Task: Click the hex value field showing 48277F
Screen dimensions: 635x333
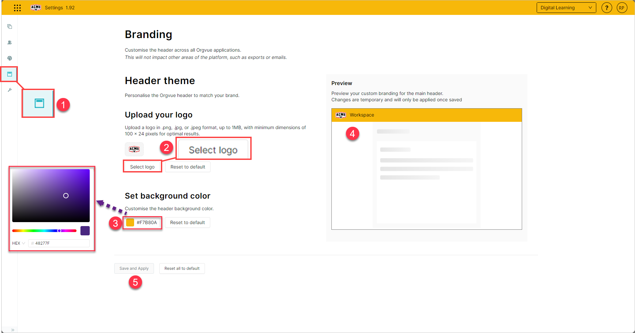Action: [59, 243]
